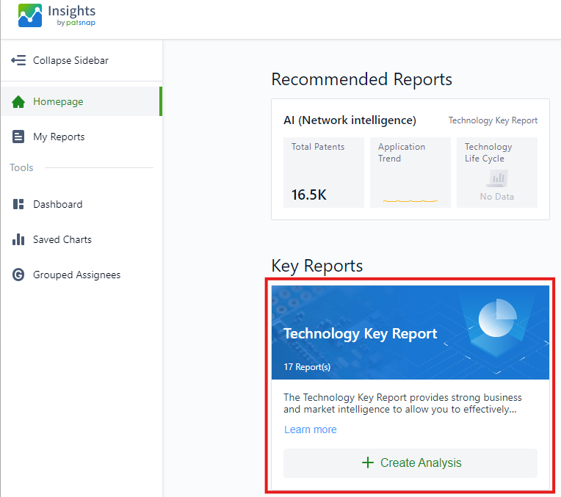The image size is (561, 497).
Task: Open Dashboard from the sidebar menu
Action: click(x=57, y=205)
